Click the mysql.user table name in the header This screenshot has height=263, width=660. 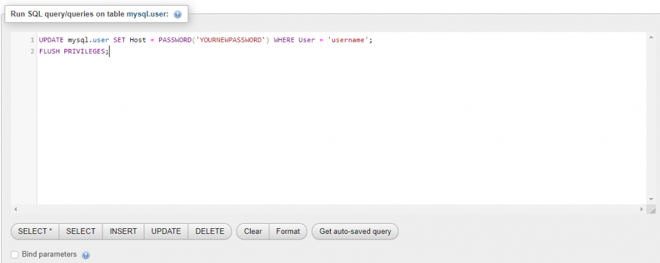pos(148,14)
